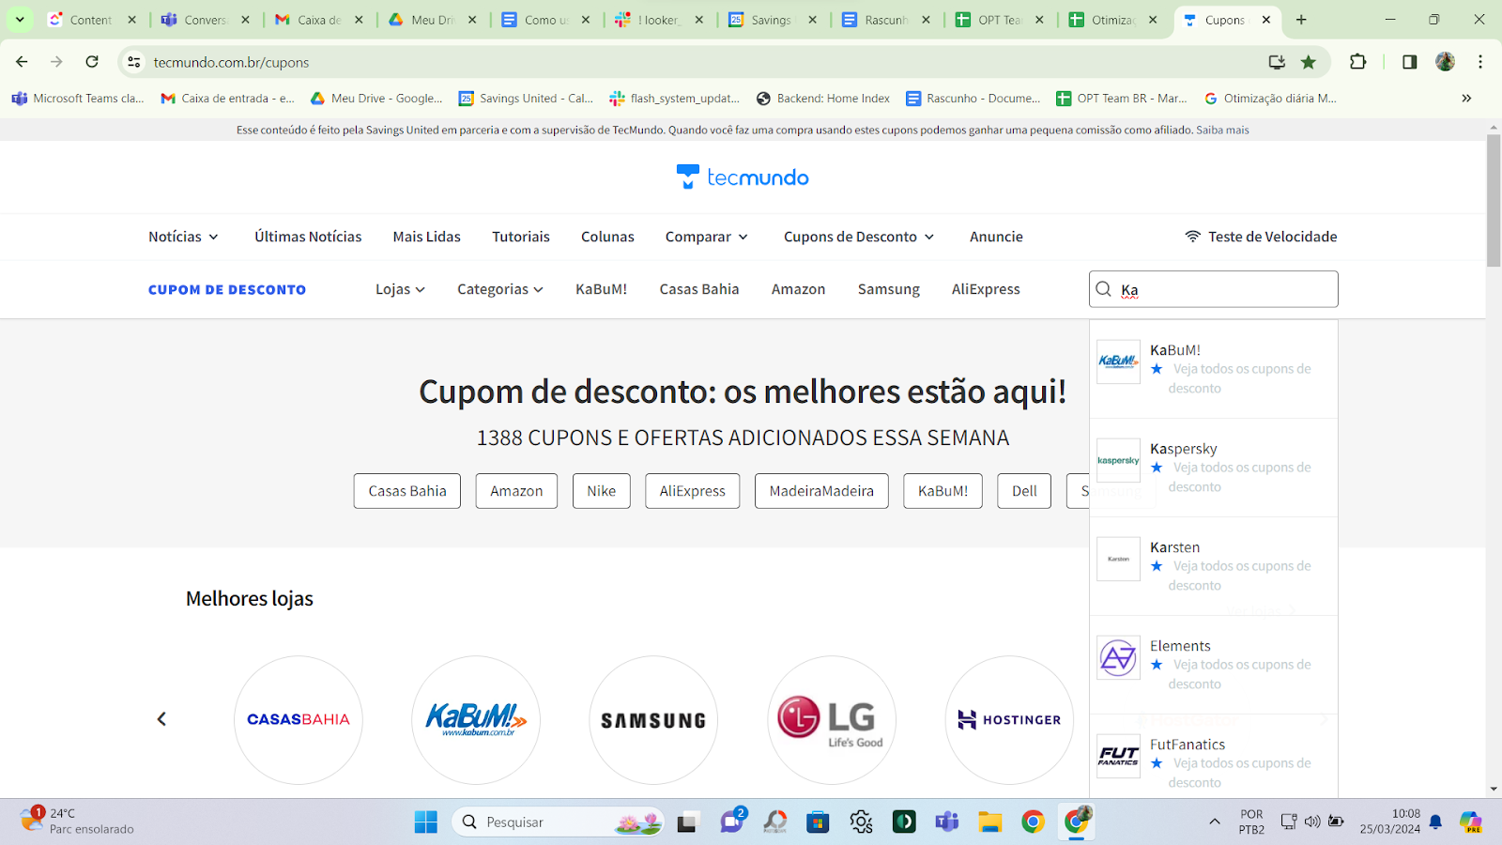This screenshot has width=1502, height=845.
Task: Open the KaBuM! store logo circle
Action: 476,719
